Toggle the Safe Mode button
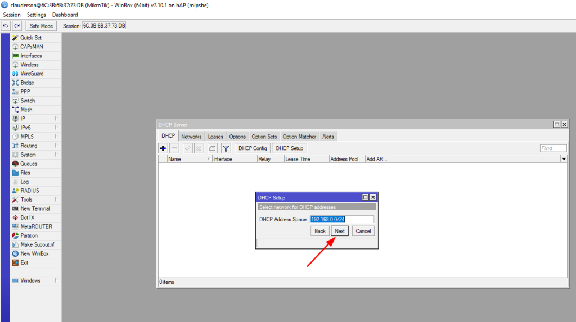Screen dimensions: 576x322 click(x=41, y=26)
